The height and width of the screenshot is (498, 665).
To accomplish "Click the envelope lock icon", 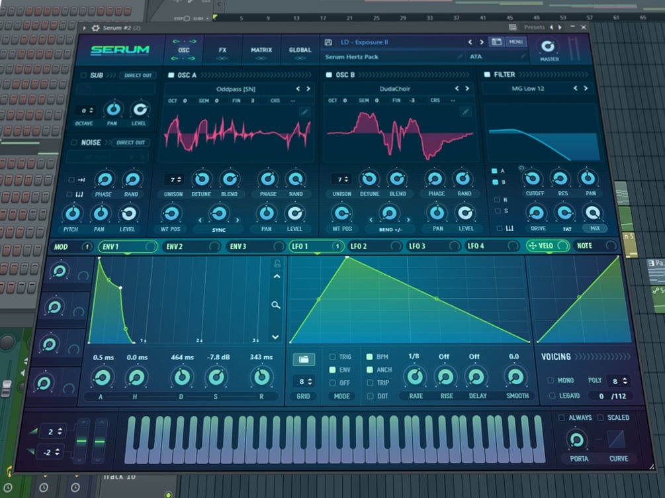I will pyautogui.click(x=277, y=264).
